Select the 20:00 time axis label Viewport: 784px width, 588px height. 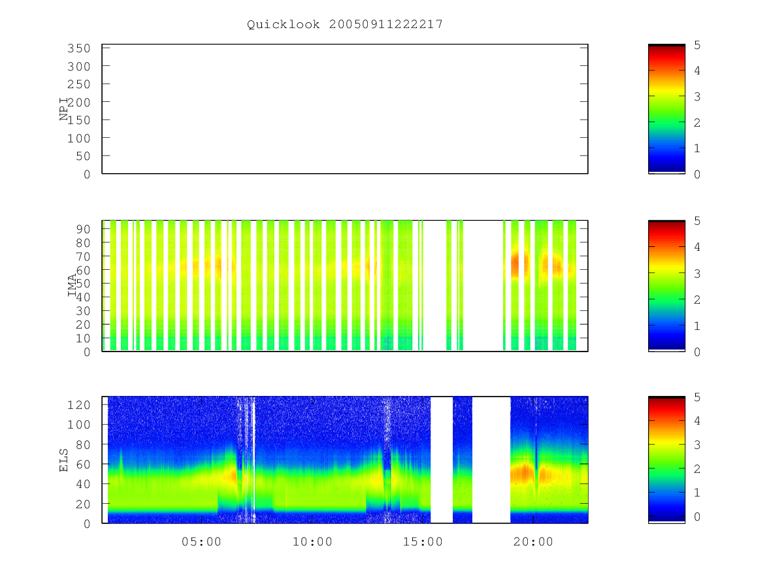[534, 542]
